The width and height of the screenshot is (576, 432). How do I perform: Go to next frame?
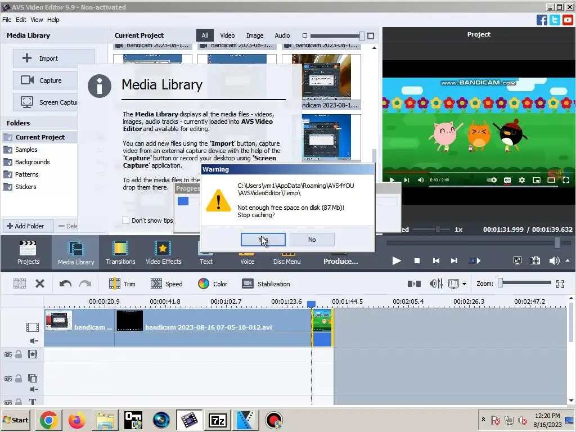[454, 261]
